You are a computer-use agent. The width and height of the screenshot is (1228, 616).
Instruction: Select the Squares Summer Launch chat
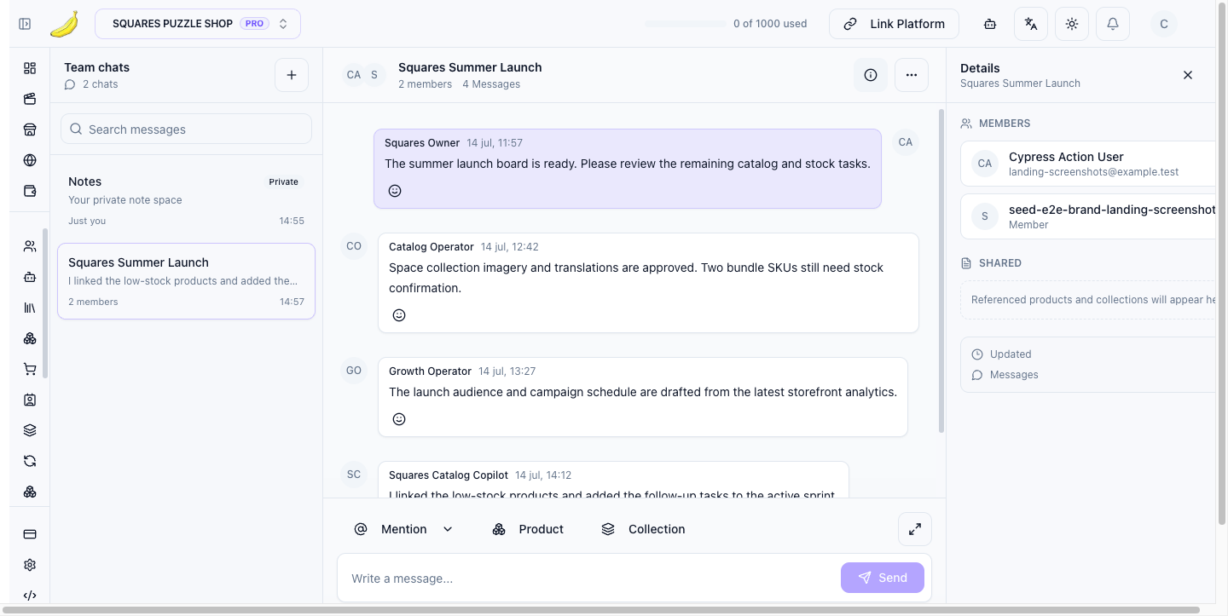point(186,281)
